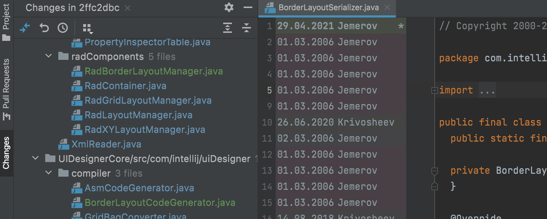
Task: Open RadBorderLayoutManager.java in the changes tree
Action: click(153, 71)
